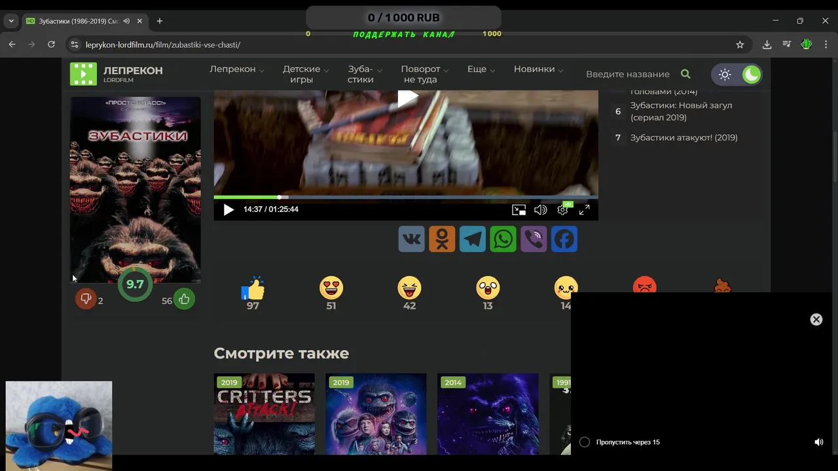838x471 pixels.
Task: Open Зубастики атакуют! (2019)
Action: pos(683,137)
